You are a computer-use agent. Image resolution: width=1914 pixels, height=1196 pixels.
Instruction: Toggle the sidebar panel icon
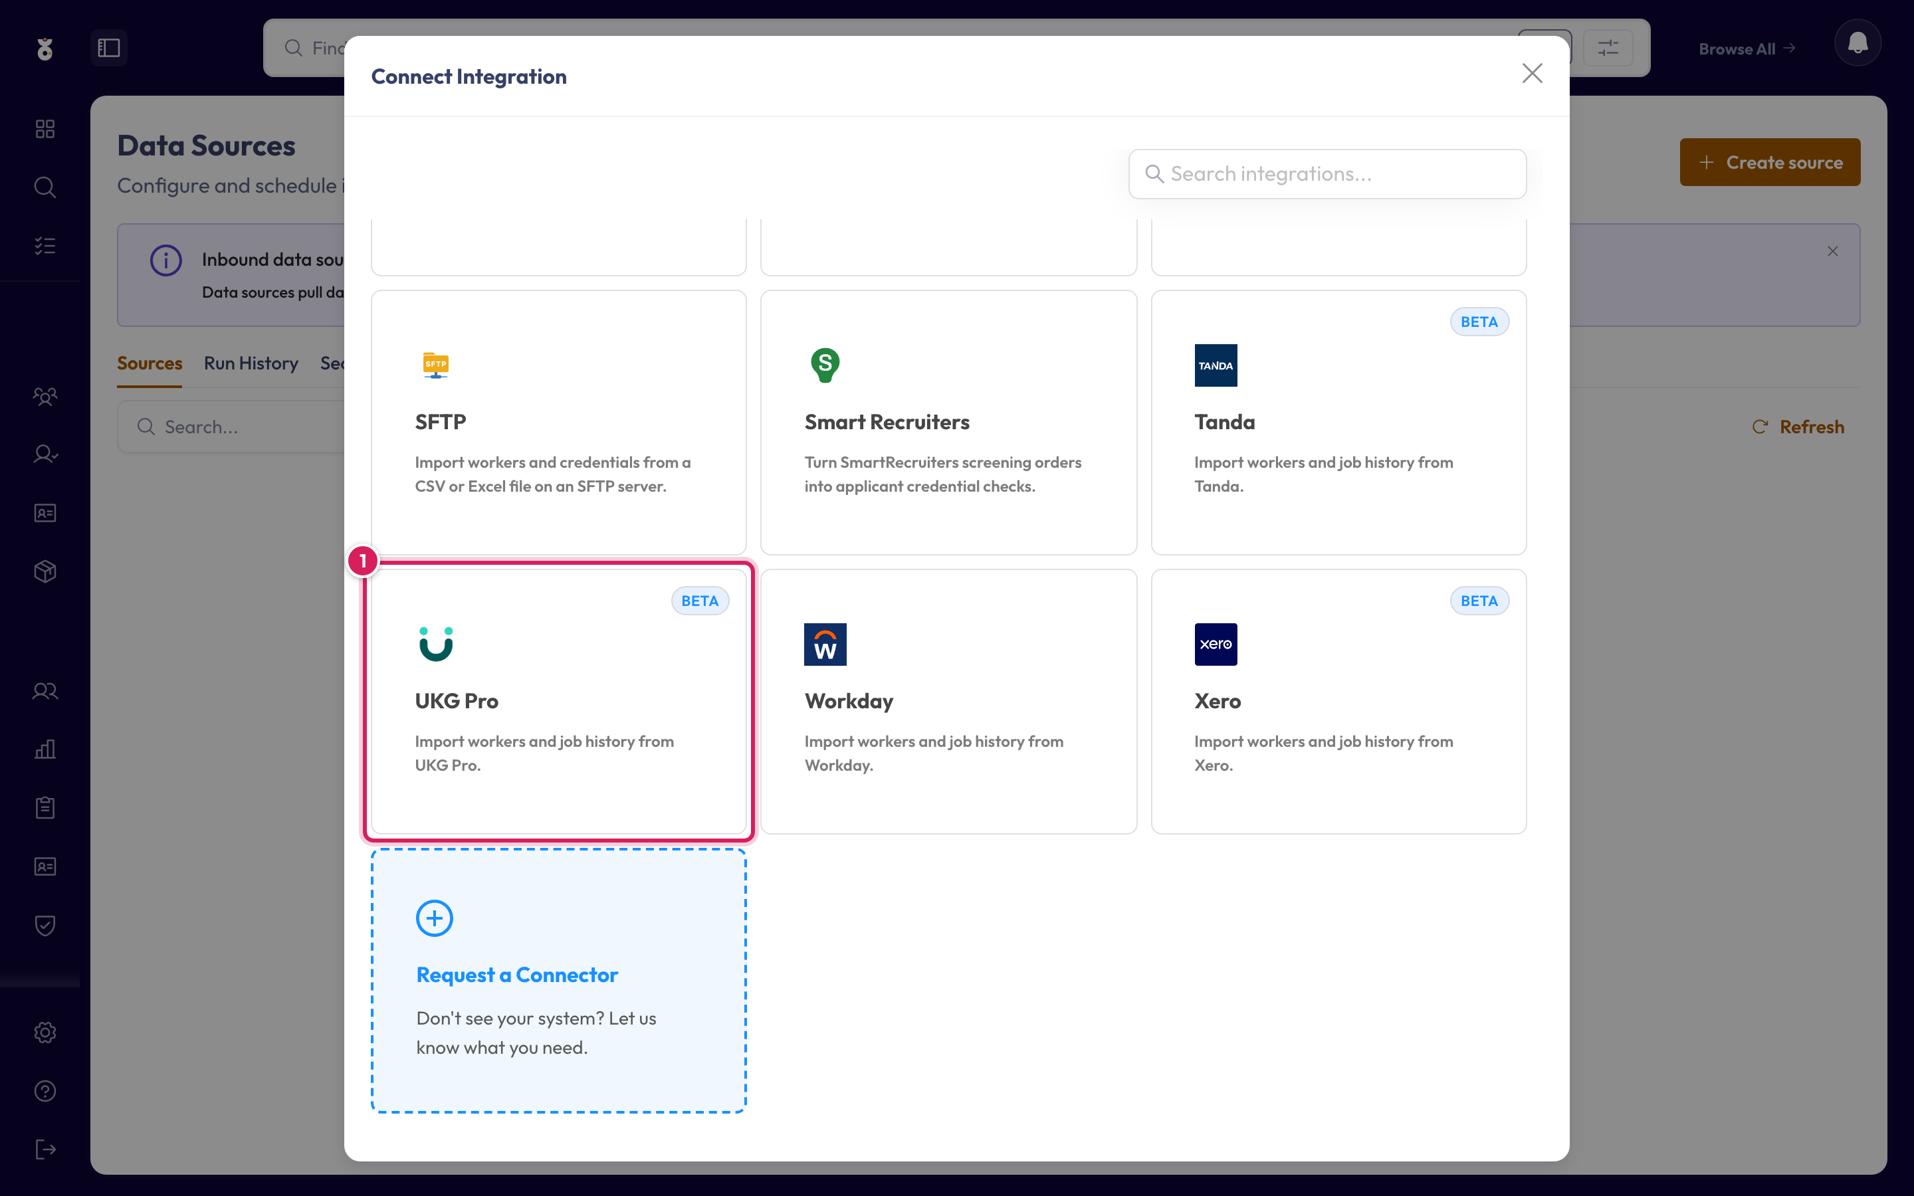tap(109, 49)
